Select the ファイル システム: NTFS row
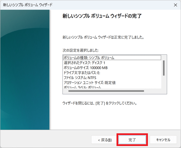Viewport: 181px width, 148px height. point(78,77)
